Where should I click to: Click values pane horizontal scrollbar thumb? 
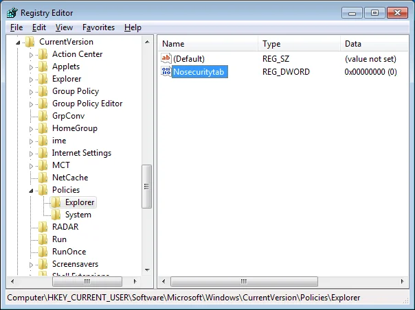pyautogui.click(x=244, y=281)
